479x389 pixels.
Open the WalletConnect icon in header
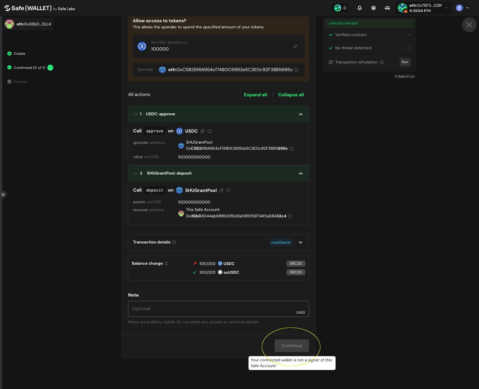(387, 8)
